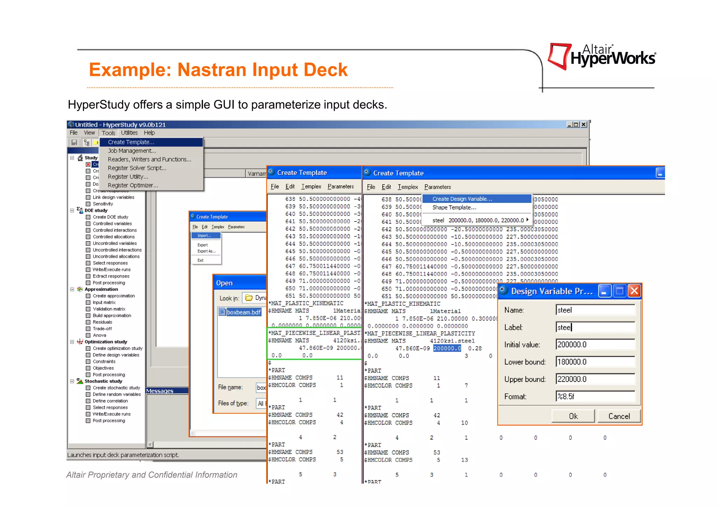Viewport: 717px width, 507px height.
Task: Select Post processing under Stochastic study
Action: 109,420
